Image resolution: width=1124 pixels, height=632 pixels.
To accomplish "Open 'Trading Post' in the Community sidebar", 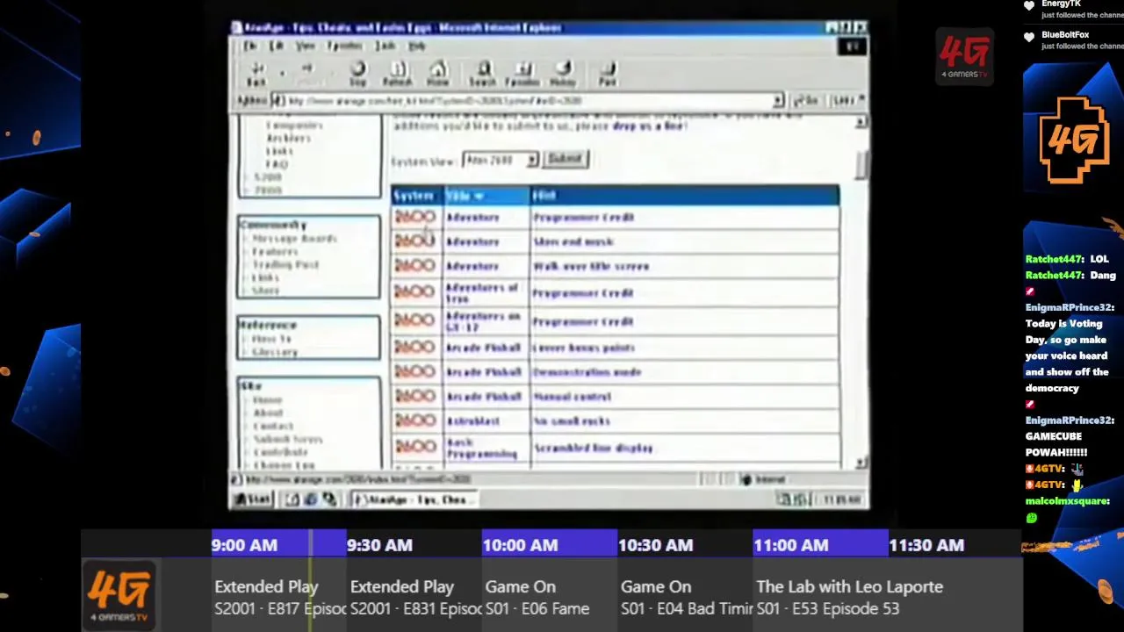I will click(x=285, y=264).
